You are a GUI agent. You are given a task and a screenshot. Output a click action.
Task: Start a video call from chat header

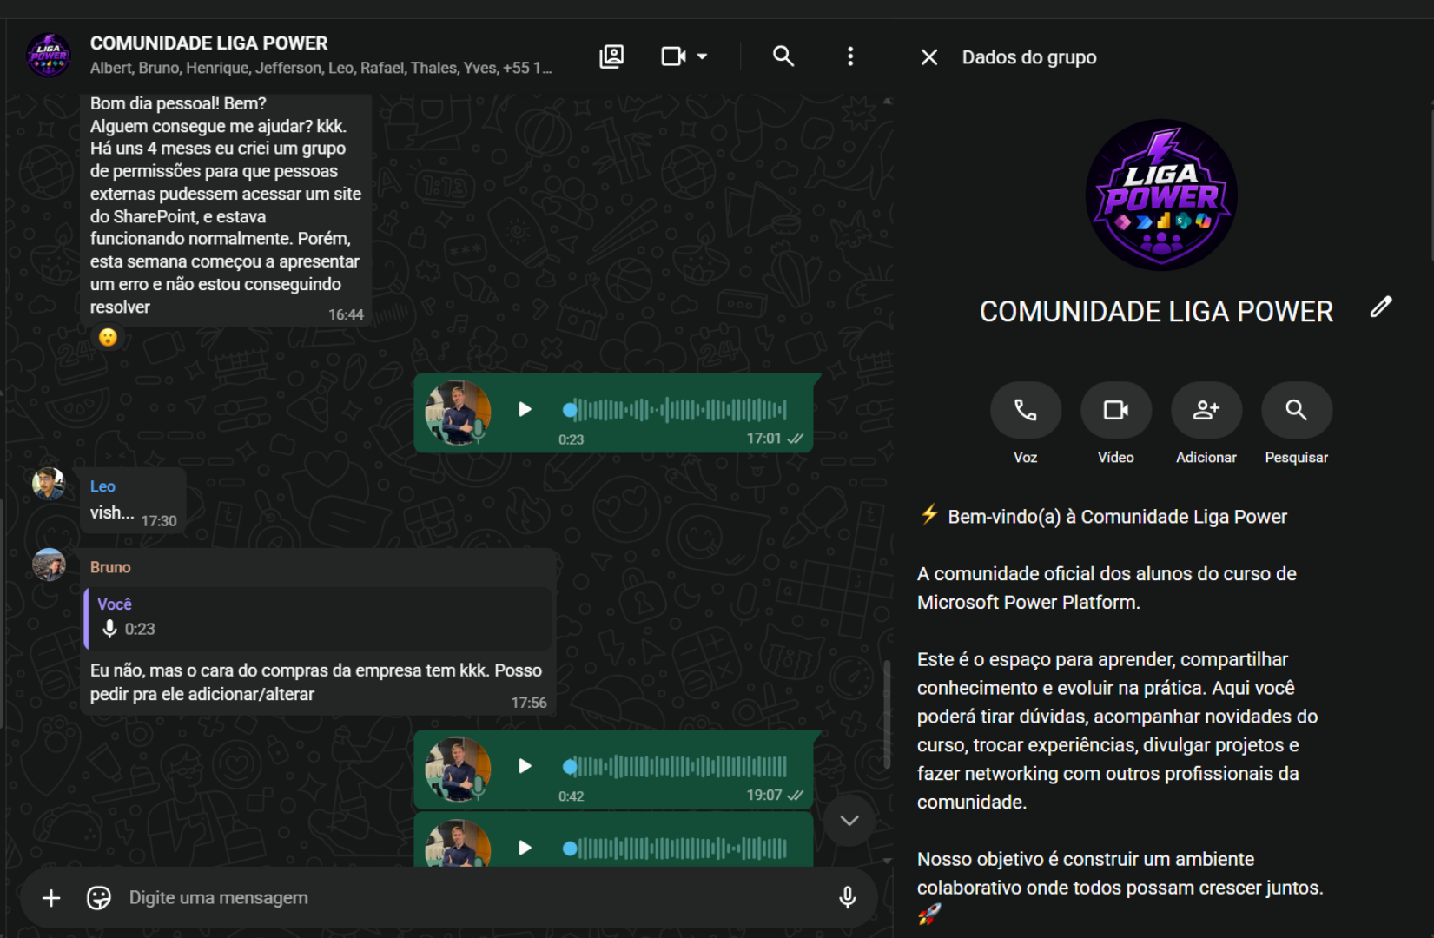coord(674,56)
